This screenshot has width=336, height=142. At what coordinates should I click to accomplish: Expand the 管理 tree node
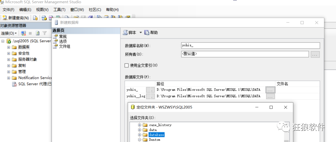tap(9, 72)
